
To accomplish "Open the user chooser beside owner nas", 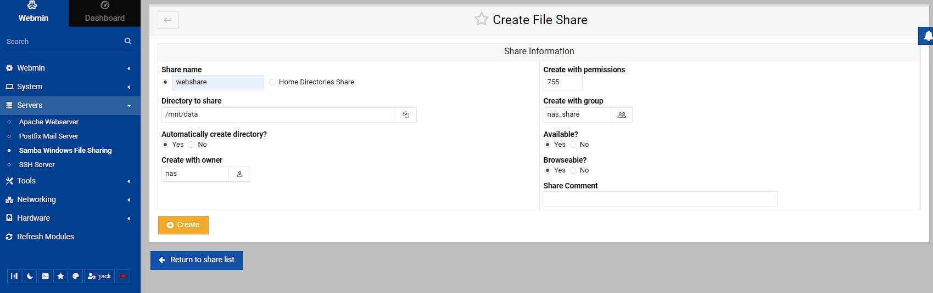I will (239, 174).
